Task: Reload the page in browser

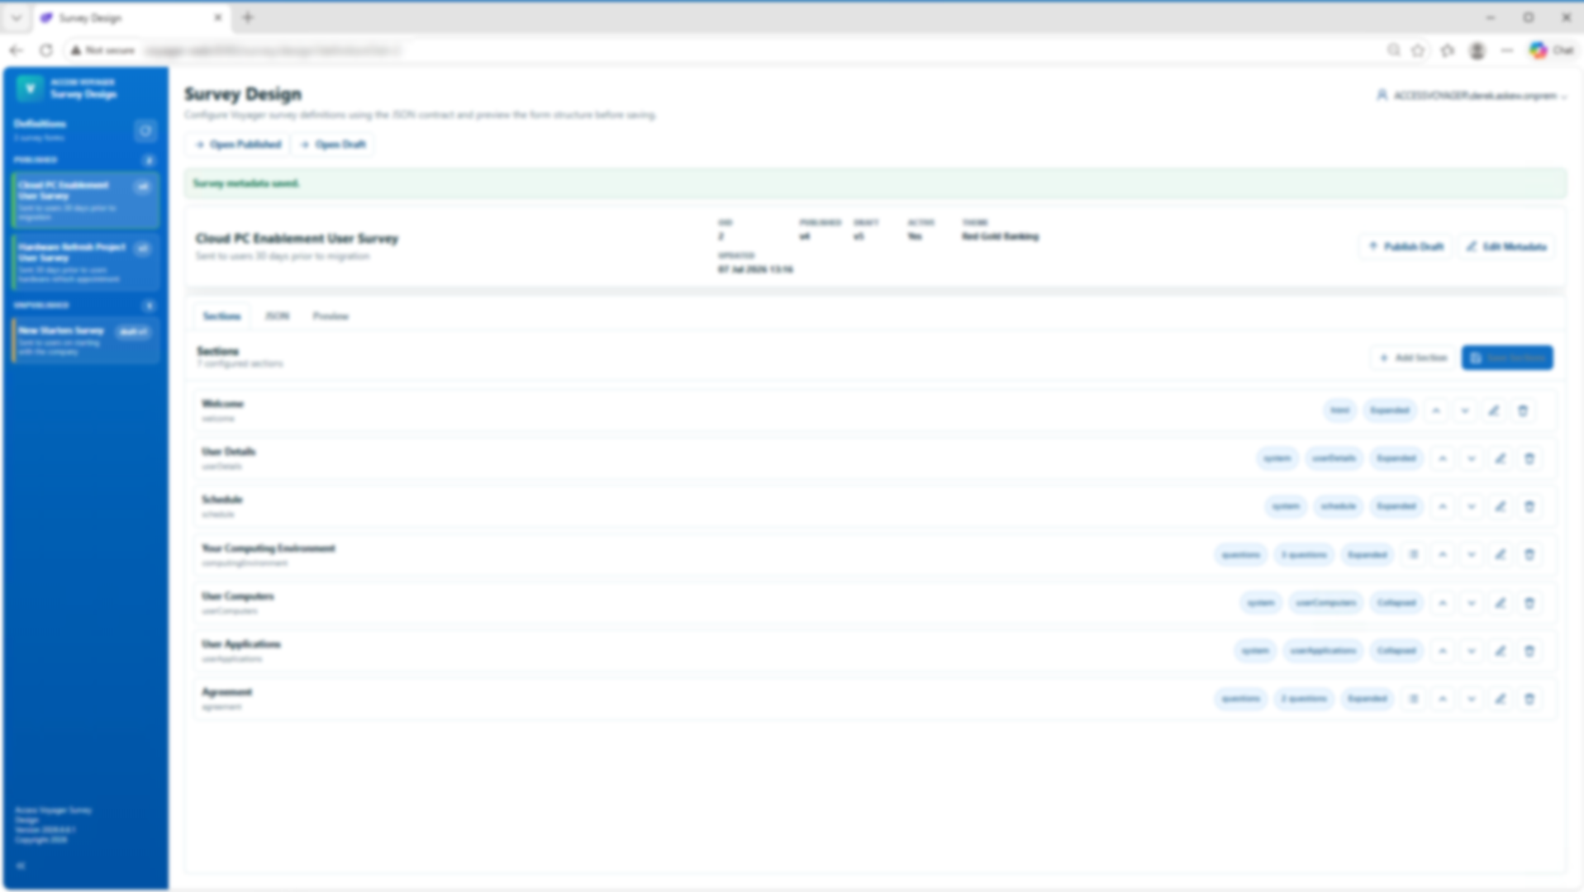Action: coord(46,50)
